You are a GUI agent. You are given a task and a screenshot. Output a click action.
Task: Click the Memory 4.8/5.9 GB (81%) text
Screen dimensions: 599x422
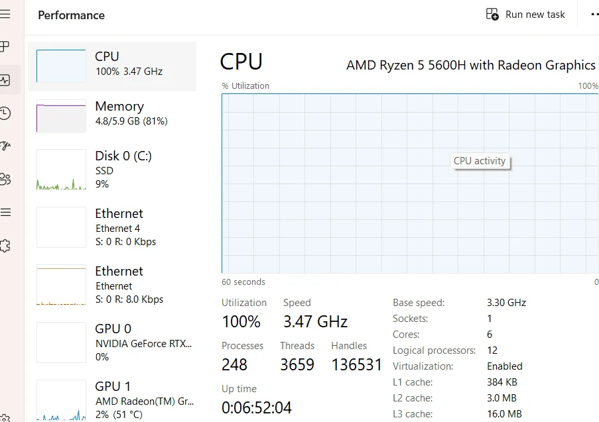[131, 121]
